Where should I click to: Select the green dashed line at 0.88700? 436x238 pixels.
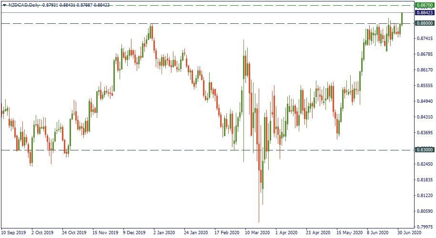pyautogui.click(x=191, y=5)
